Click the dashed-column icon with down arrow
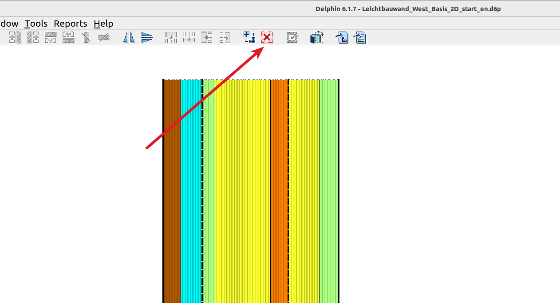Viewport: 560px width, 303px height. tap(189, 38)
